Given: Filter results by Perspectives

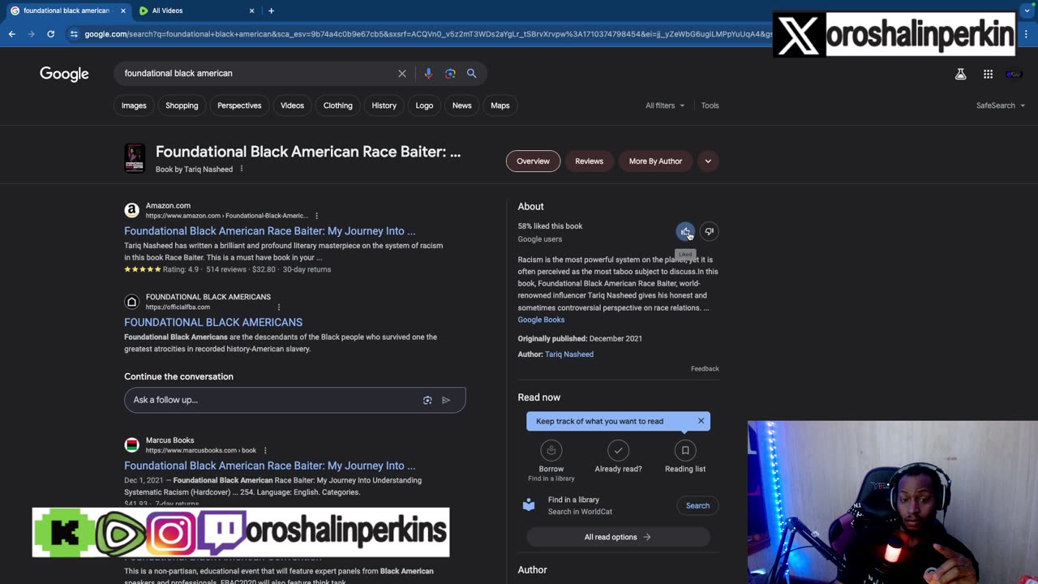Looking at the screenshot, I should click(239, 105).
